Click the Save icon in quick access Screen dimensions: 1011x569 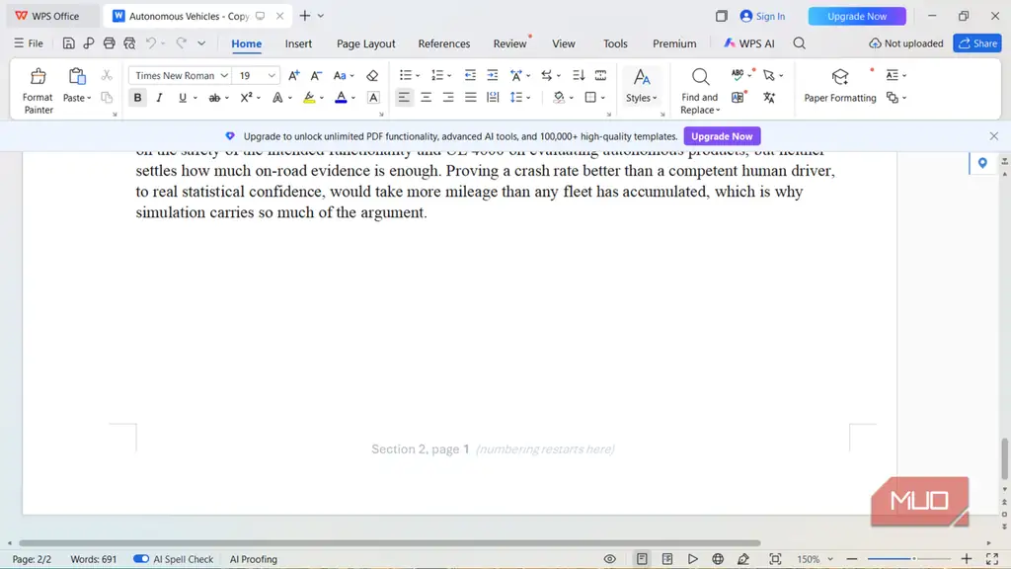pyautogui.click(x=68, y=43)
